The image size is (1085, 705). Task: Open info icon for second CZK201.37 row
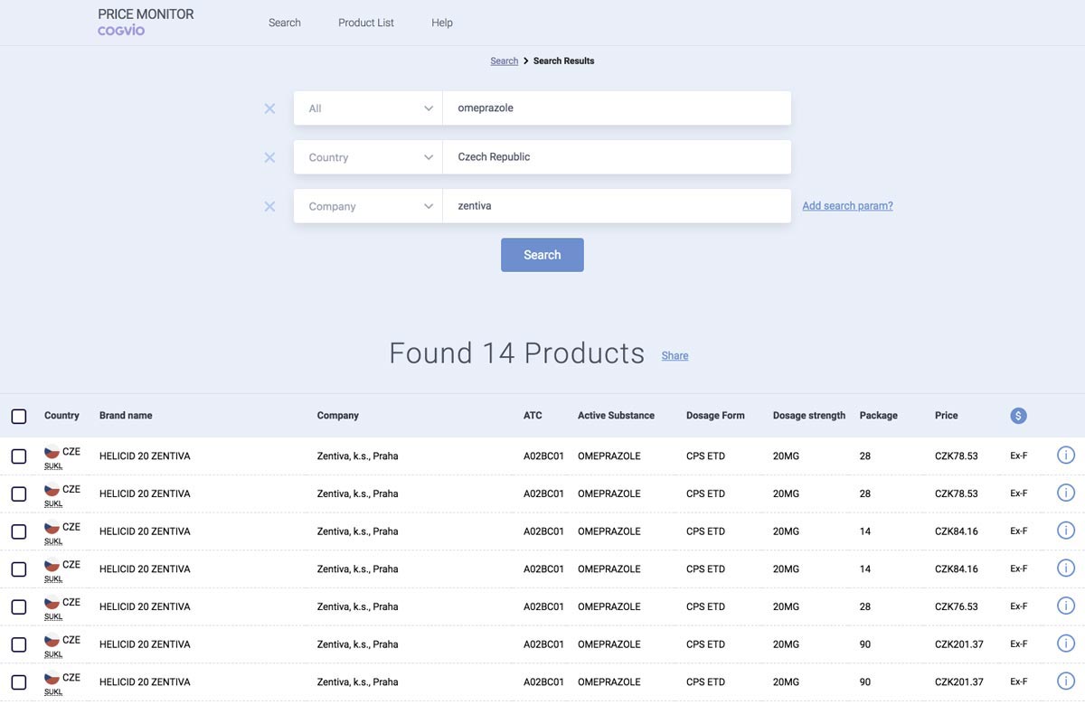[x=1066, y=681]
